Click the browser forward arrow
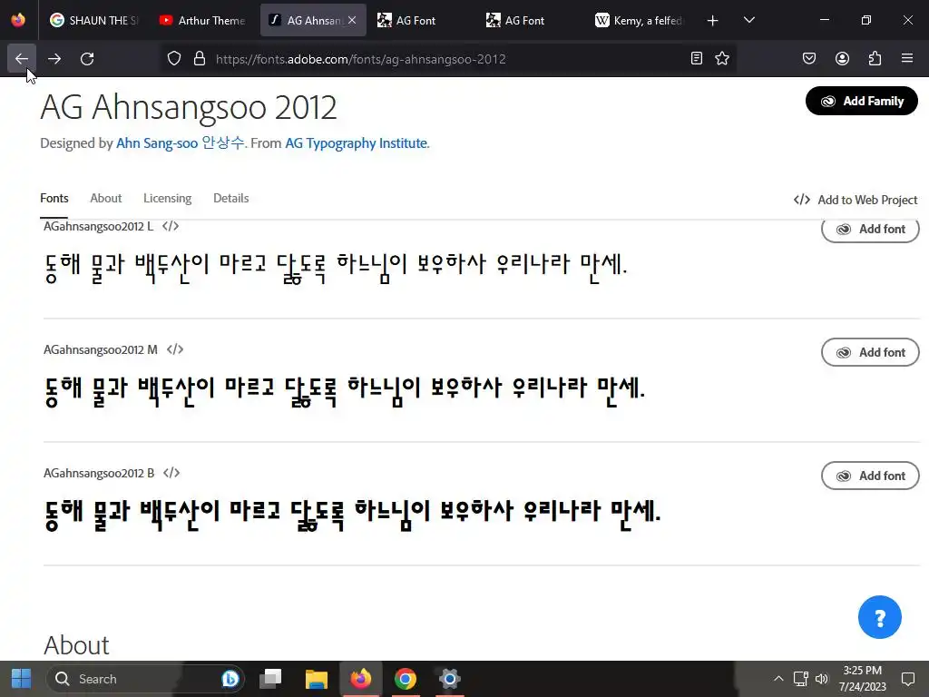This screenshot has height=697, width=929. [x=54, y=59]
